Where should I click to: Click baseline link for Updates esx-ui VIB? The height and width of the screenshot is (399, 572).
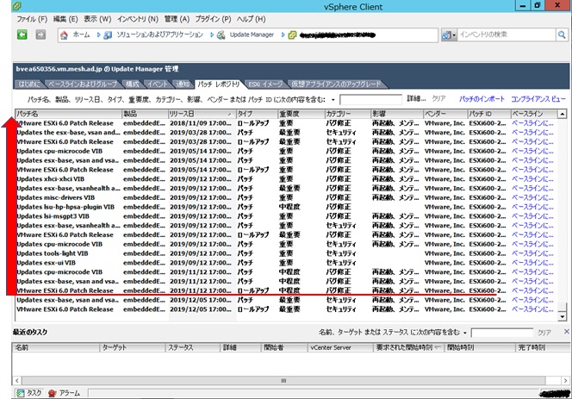click(x=532, y=263)
